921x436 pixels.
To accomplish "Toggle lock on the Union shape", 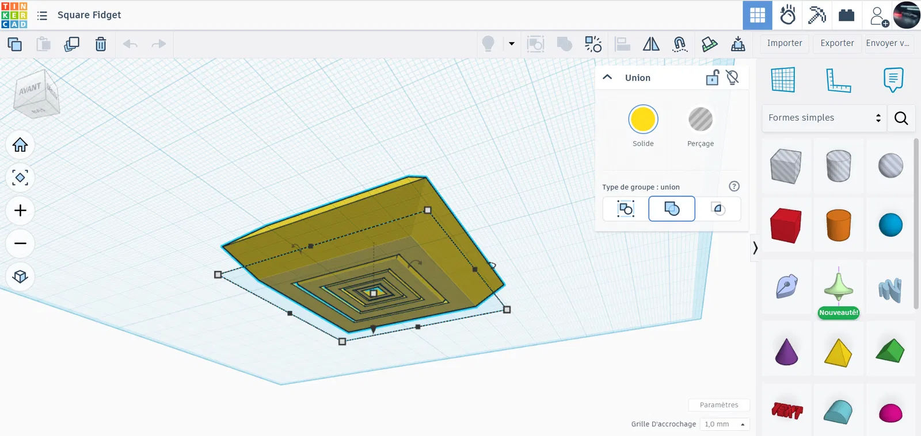I will point(712,78).
